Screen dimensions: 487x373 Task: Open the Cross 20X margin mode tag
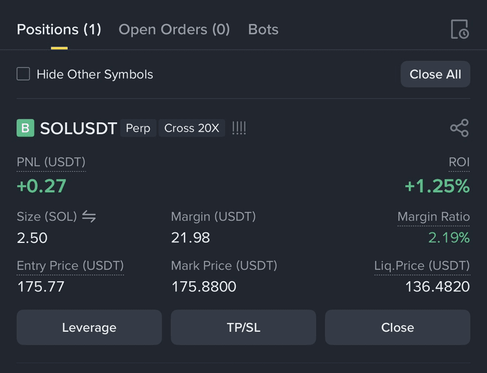click(192, 128)
